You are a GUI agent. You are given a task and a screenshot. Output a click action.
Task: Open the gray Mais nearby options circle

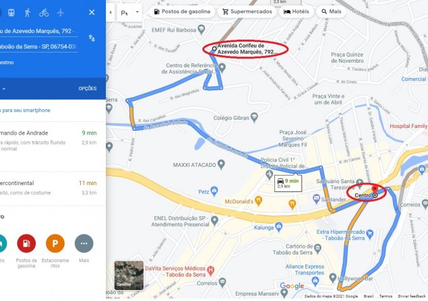coord(84,243)
